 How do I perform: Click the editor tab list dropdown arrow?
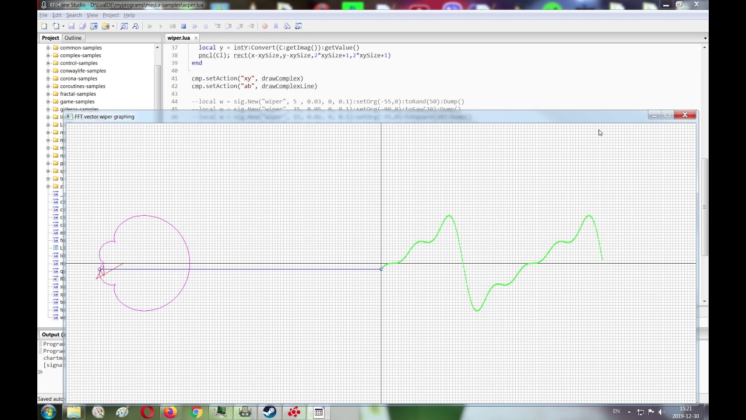point(705,38)
